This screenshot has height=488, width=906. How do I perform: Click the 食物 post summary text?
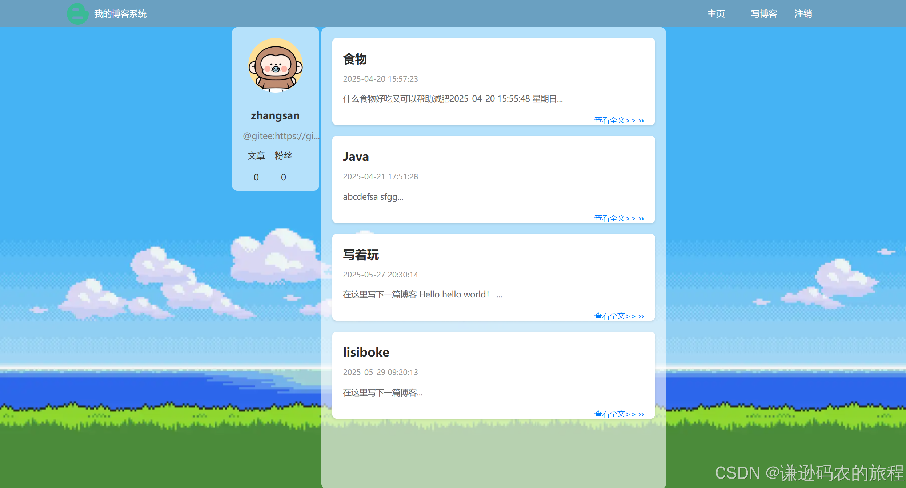(453, 99)
